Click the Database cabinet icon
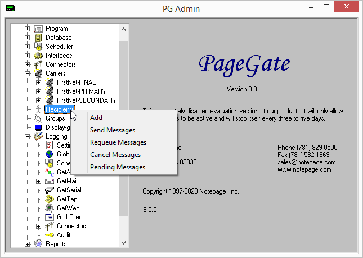Image resolution: width=363 pixels, height=258 pixels. click(x=38, y=38)
